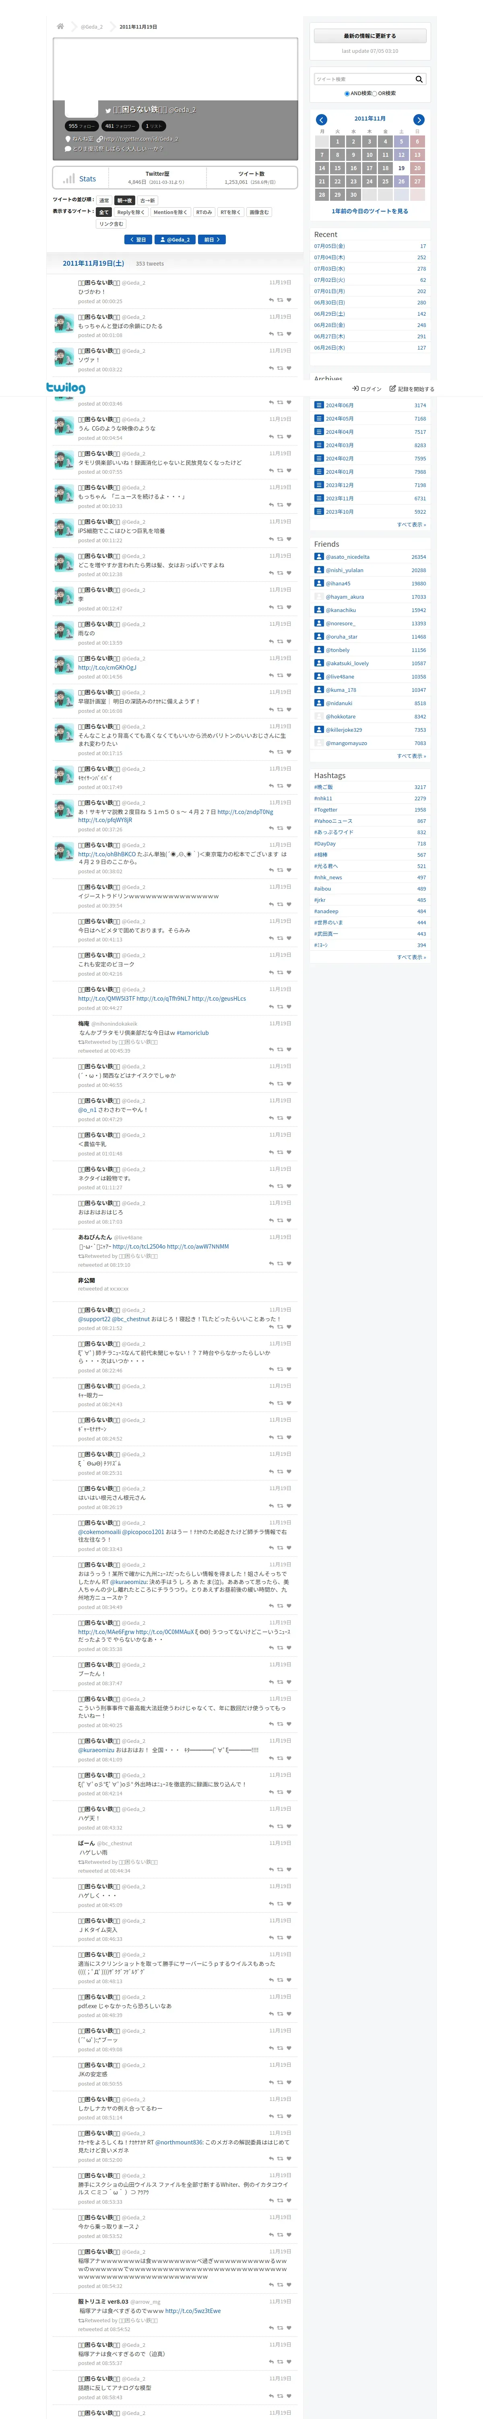Click 記録を開始する link
483x2419 pixels.
click(413, 389)
